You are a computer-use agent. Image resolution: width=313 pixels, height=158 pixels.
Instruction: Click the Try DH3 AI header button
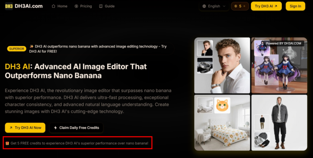click(x=266, y=6)
